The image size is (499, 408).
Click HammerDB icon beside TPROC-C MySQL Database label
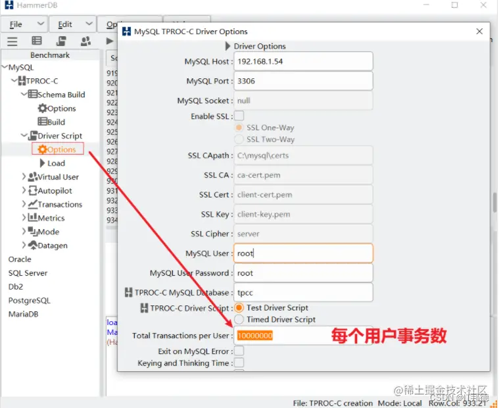coord(128,292)
